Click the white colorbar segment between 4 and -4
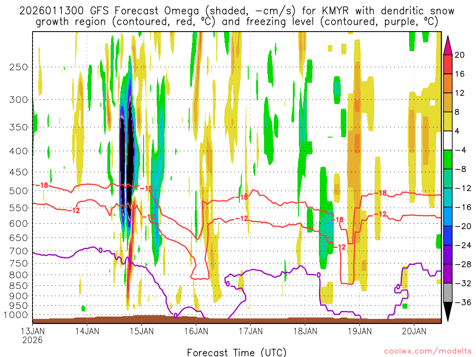 click(x=448, y=140)
